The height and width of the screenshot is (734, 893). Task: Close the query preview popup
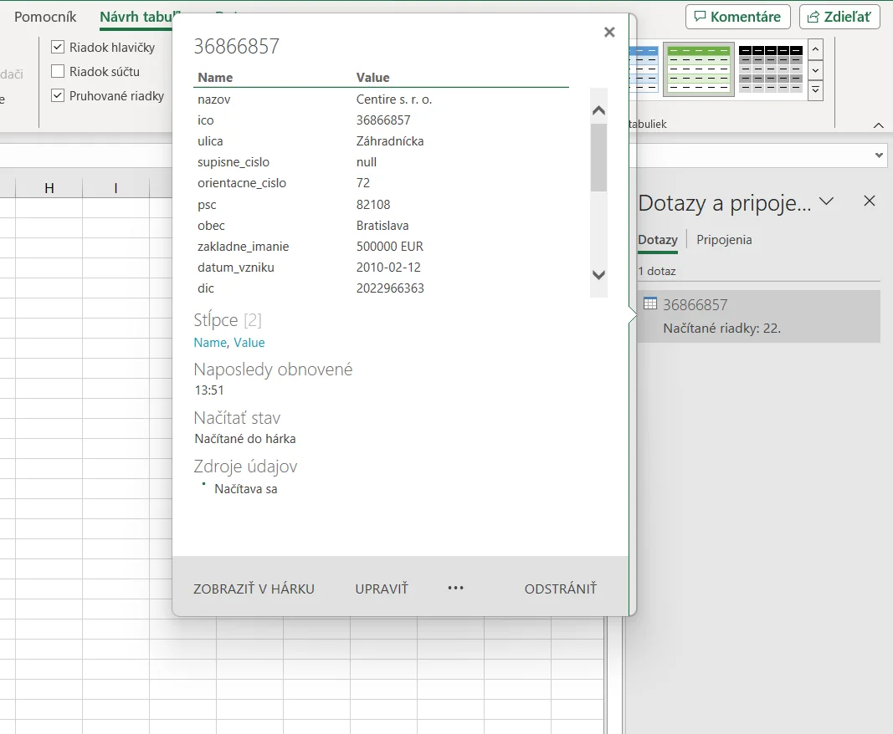tap(609, 33)
